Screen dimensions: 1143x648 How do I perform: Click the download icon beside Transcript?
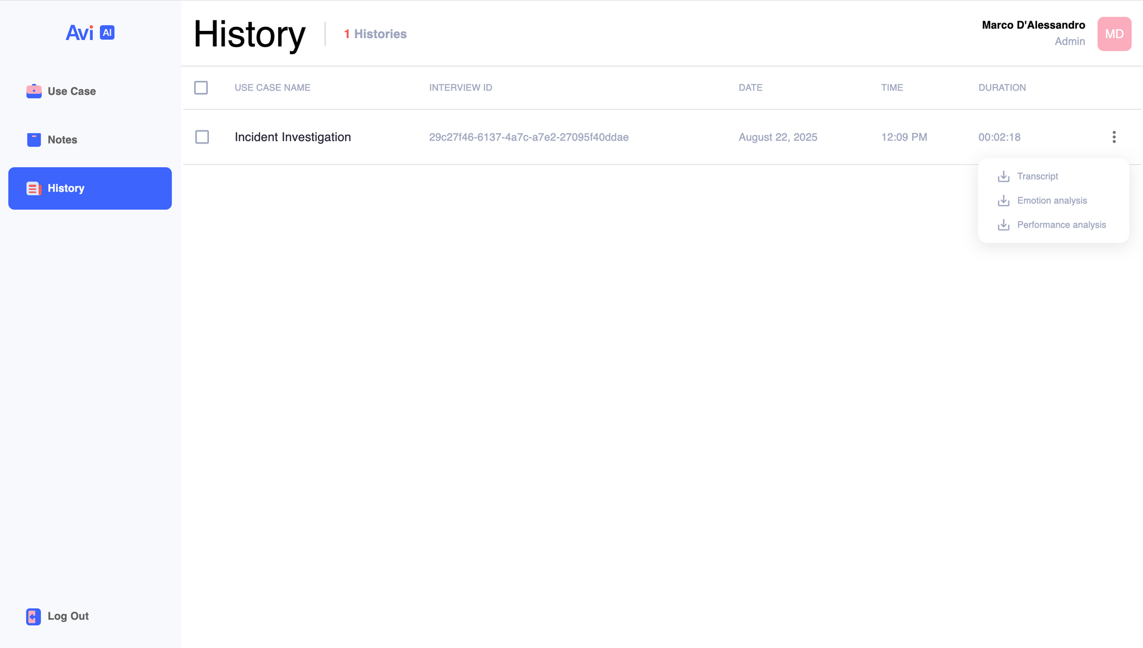click(x=1004, y=176)
